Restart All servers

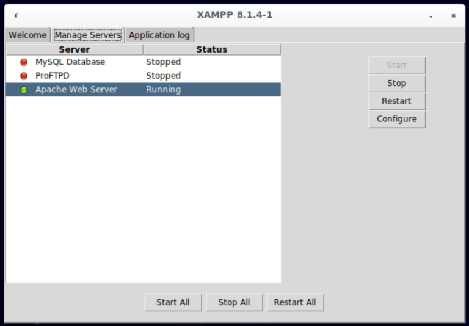[295, 302]
